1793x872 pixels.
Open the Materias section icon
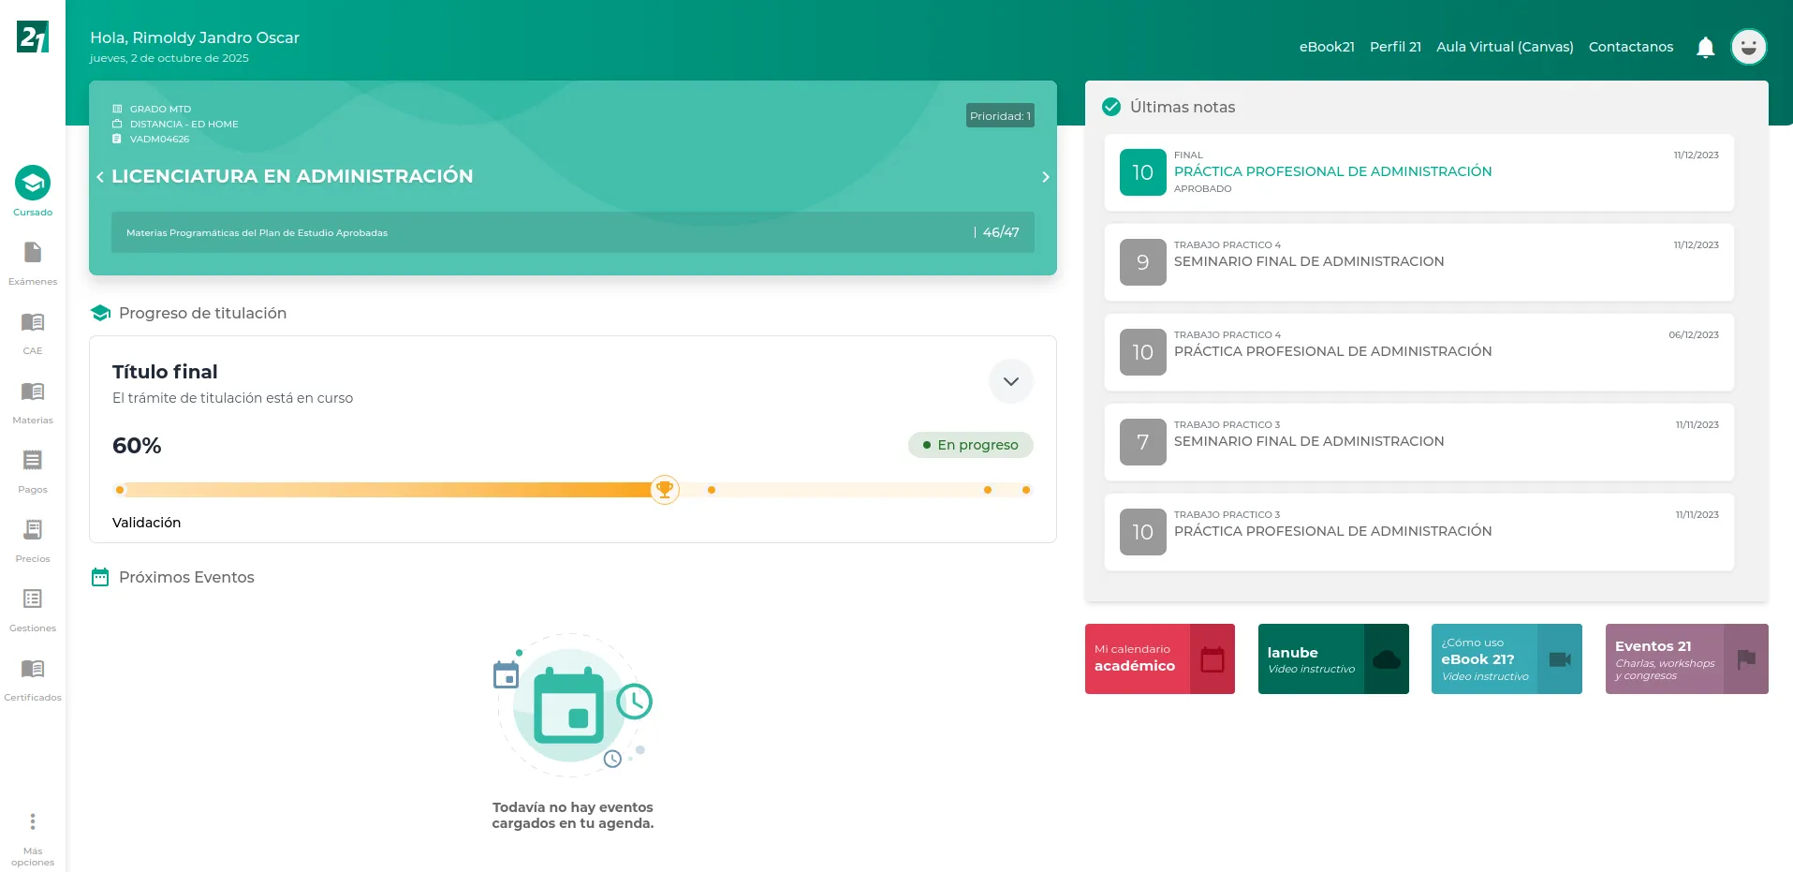33,392
